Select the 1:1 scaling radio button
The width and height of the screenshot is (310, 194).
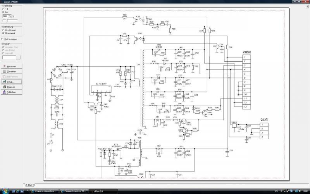[3, 9]
